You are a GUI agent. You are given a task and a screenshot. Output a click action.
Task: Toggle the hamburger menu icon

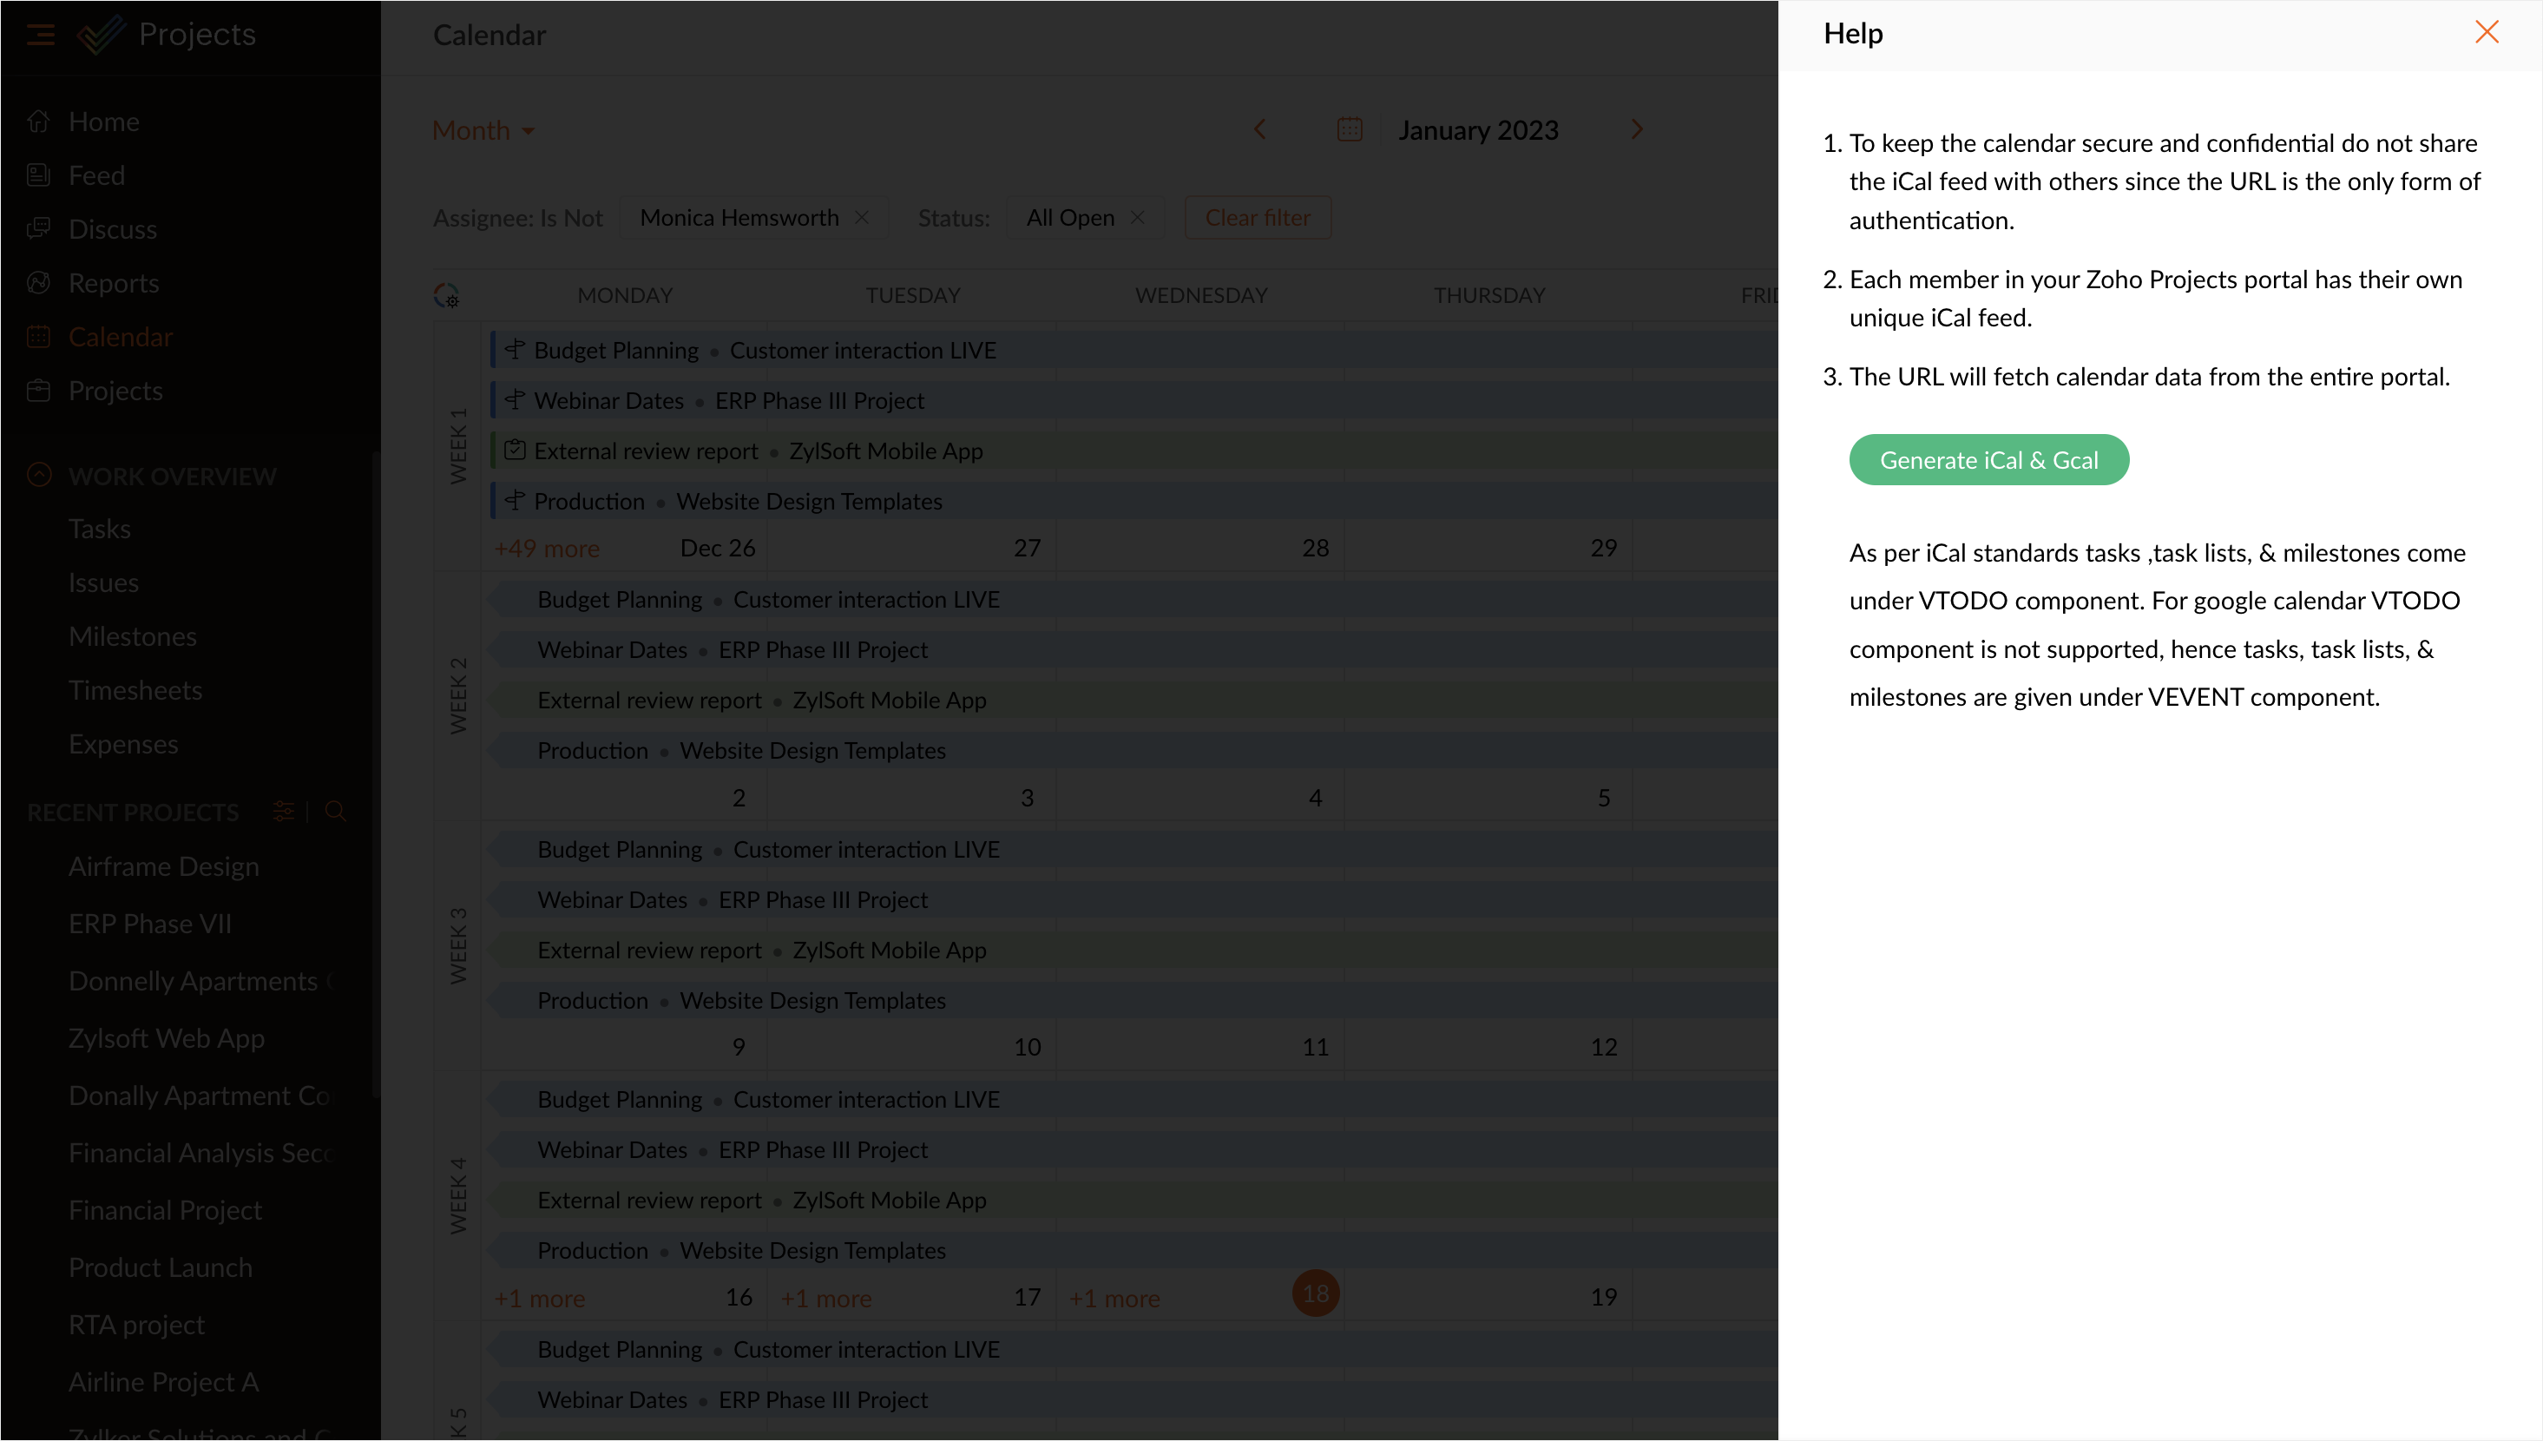(41, 35)
